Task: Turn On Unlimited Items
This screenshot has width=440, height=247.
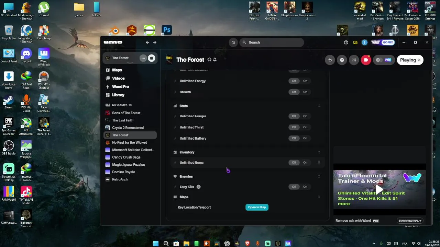Action: coord(305,163)
